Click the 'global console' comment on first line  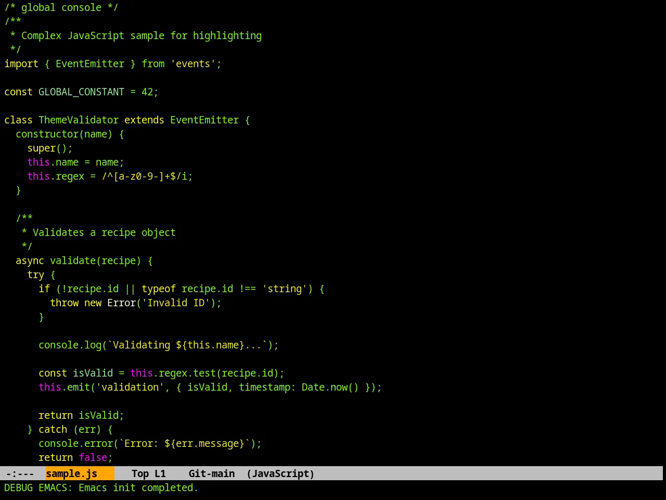coord(61,7)
